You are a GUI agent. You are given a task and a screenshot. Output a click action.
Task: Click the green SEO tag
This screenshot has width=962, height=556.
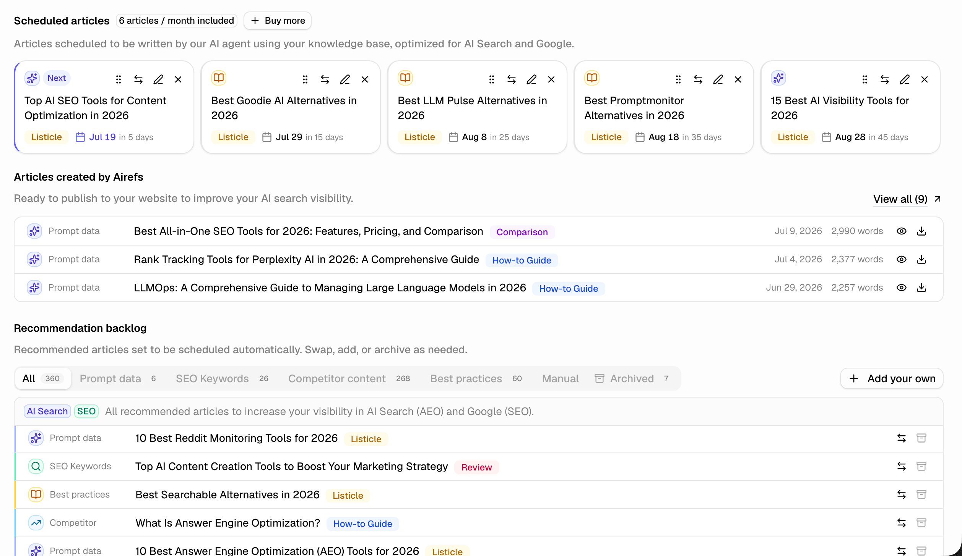point(86,411)
